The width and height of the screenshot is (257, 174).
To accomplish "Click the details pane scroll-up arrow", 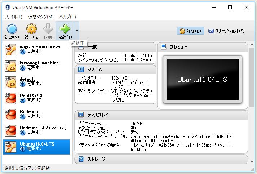I will point(252,45).
